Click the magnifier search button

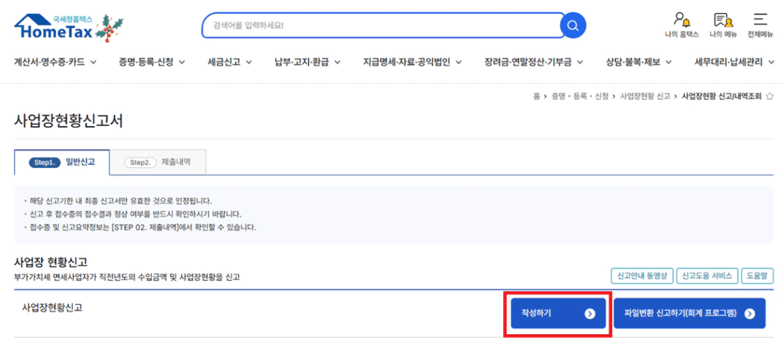tap(573, 26)
